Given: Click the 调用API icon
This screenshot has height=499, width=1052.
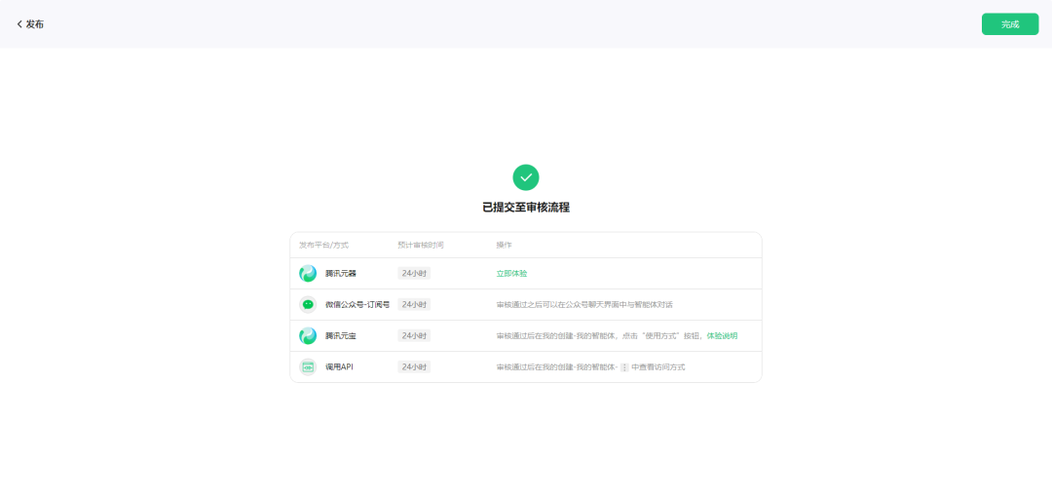Looking at the screenshot, I should [x=308, y=366].
